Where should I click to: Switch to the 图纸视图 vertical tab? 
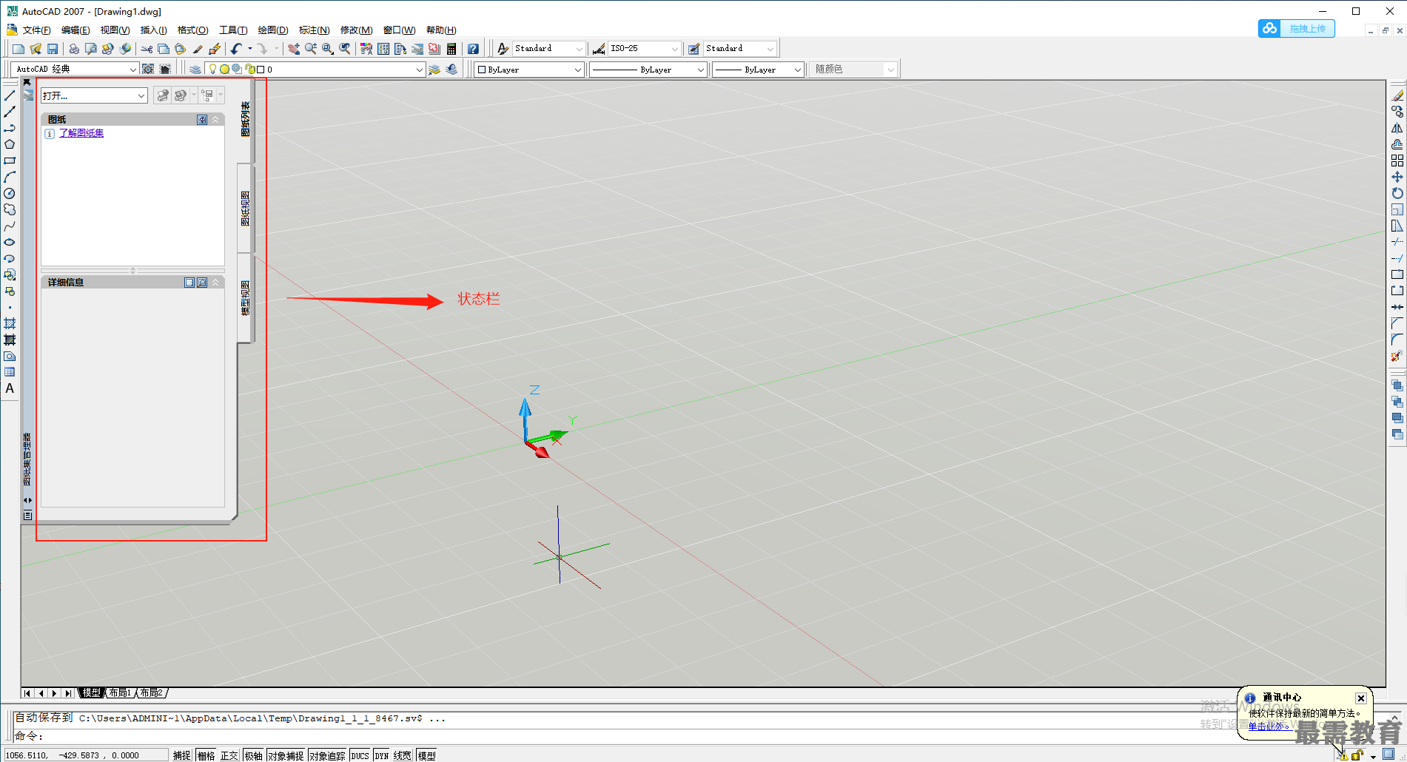click(x=246, y=209)
